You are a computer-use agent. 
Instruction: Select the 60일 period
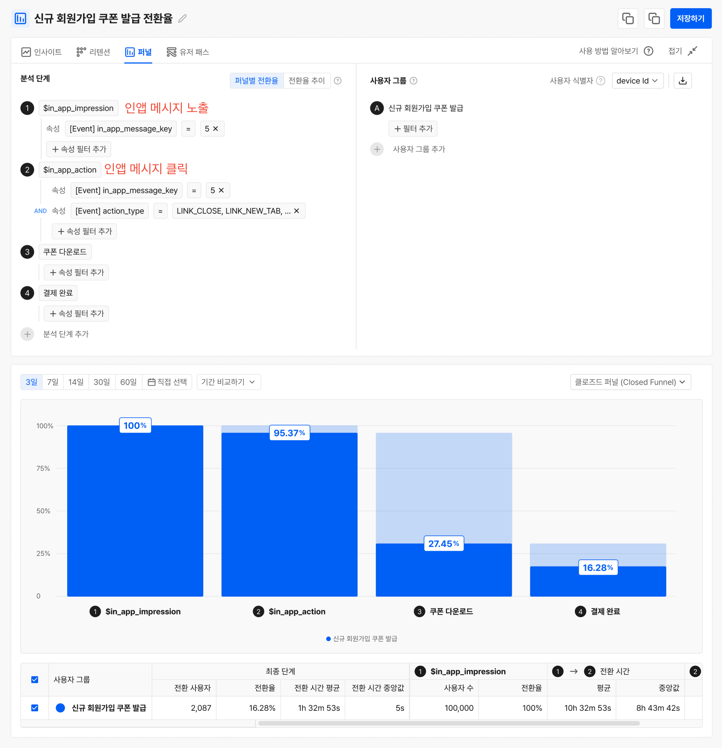pos(128,382)
